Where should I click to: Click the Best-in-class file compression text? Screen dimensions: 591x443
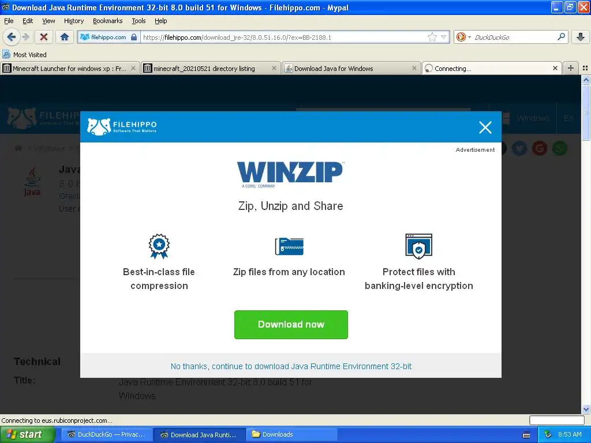159,279
